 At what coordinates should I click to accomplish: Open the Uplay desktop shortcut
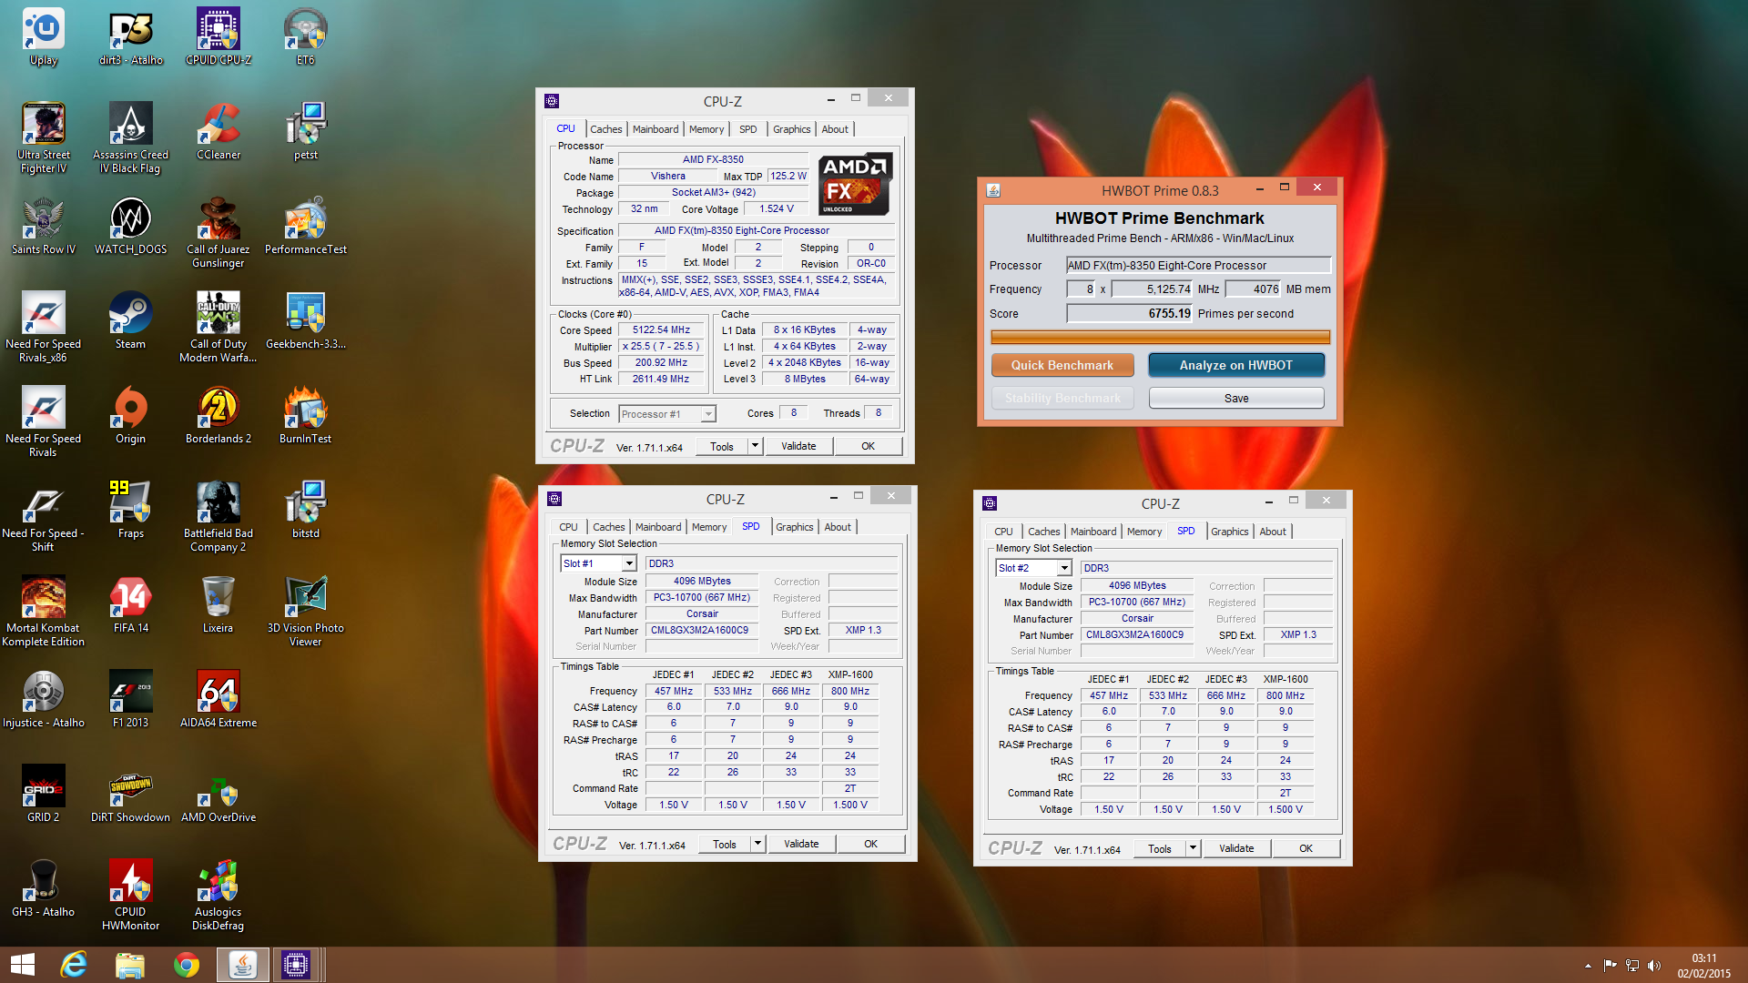[43, 37]
